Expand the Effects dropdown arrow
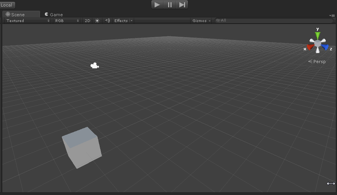Screen dimensions: 337x195 (131, 21)
